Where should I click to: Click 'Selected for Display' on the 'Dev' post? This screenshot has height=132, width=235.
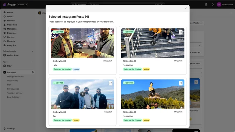[x=62, y=120]
